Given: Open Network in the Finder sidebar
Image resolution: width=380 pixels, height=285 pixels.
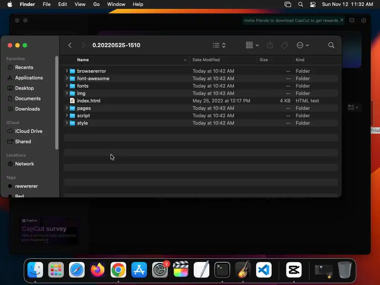Looking at the screenshot, I should point(24,164).
